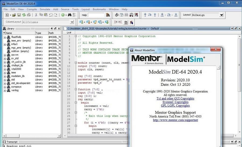The height and width of the screenshot is (147, 242).
Task: Open the Tcl and other GUI Copyrights link
Action: click(x=175, y=98)
